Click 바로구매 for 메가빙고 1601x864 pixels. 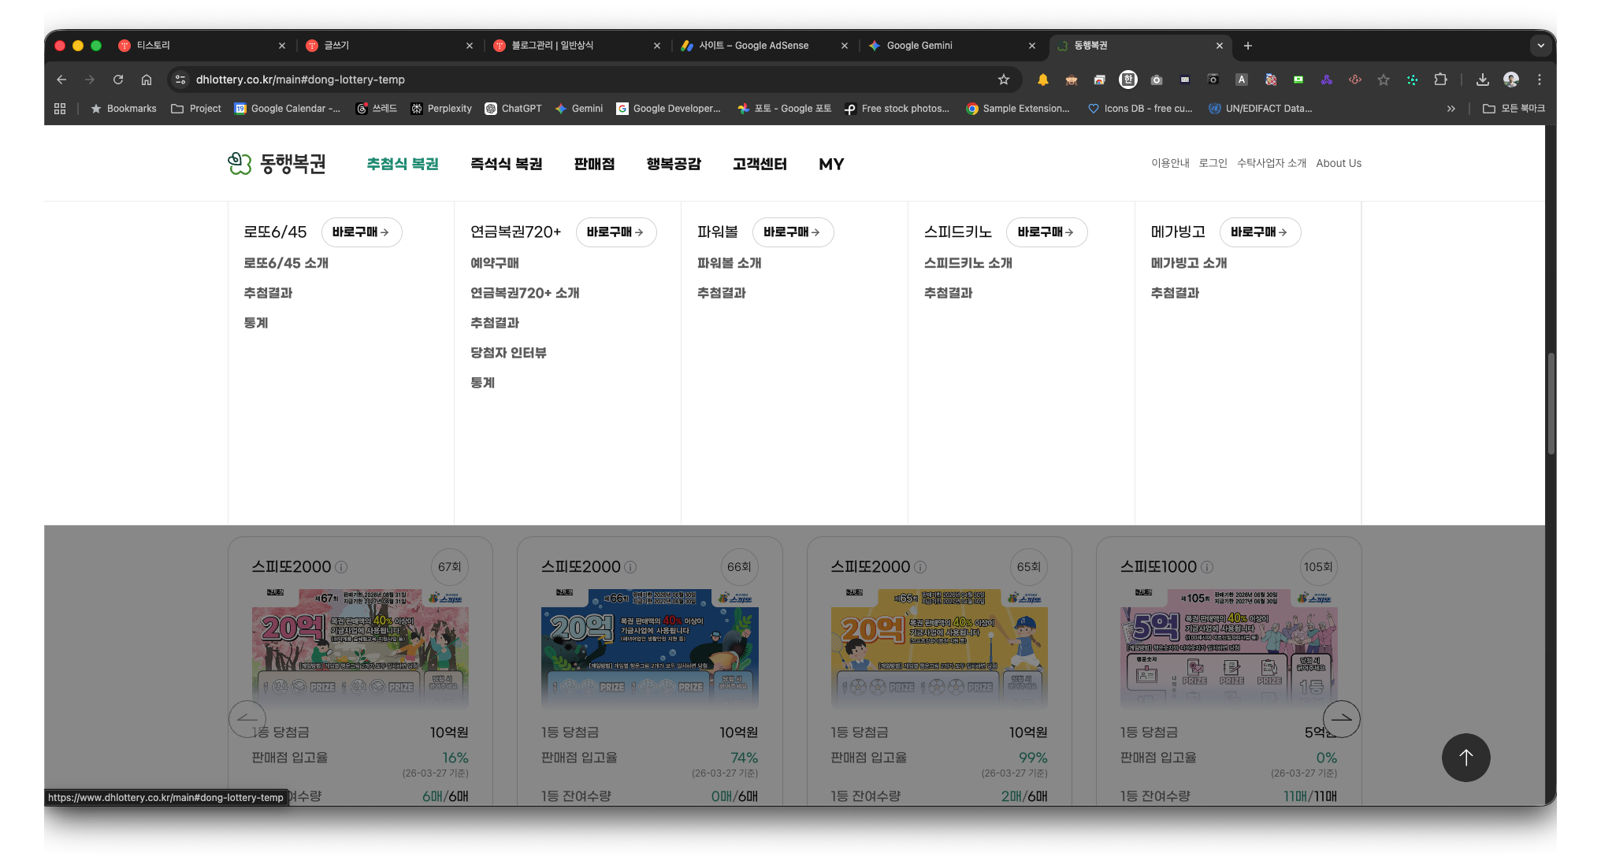tap(1260, 232)
